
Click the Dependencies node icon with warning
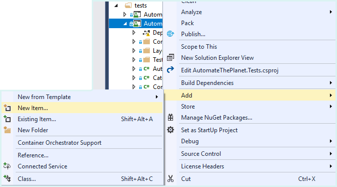[147, 33]
